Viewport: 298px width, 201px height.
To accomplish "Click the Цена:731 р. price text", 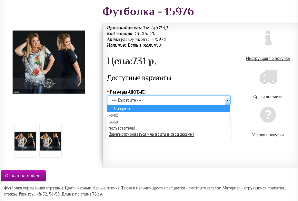I will [x=132, y=61].
